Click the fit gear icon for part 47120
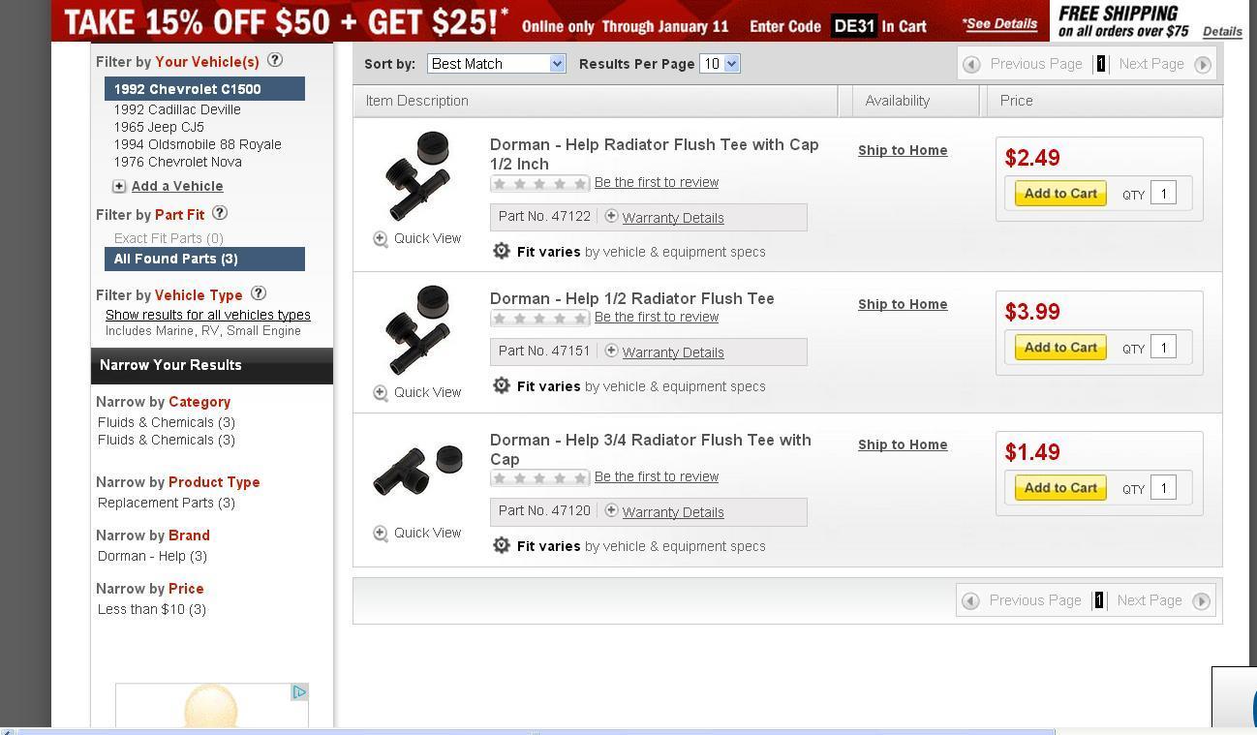This screenshot has width=1257, height=735. pos(501,545)
